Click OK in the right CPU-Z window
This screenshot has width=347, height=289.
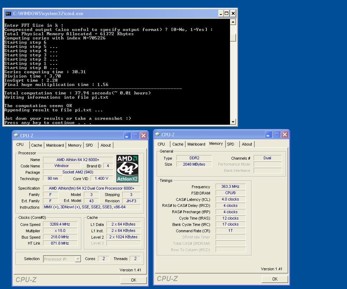pyautogui.click(x=275, y=279)
